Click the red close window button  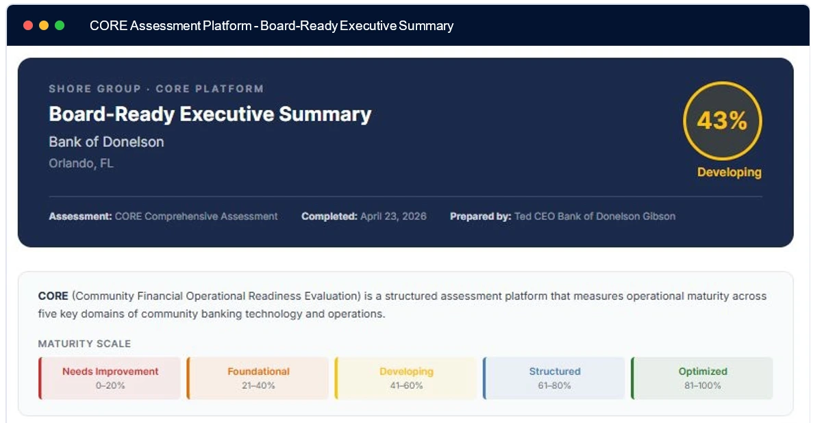(28, 25)
